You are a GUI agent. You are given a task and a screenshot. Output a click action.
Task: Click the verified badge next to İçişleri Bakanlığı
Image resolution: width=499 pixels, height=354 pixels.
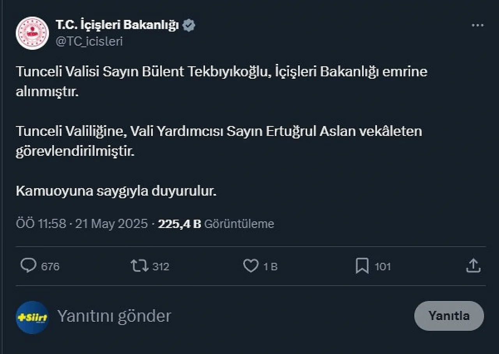click(189, 26)
